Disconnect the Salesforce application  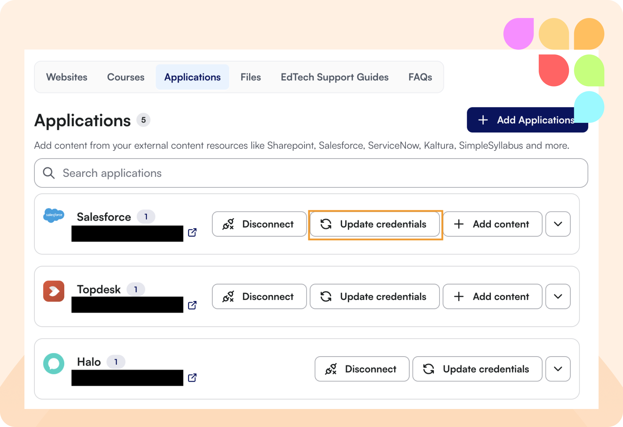[x=259, y=224]
